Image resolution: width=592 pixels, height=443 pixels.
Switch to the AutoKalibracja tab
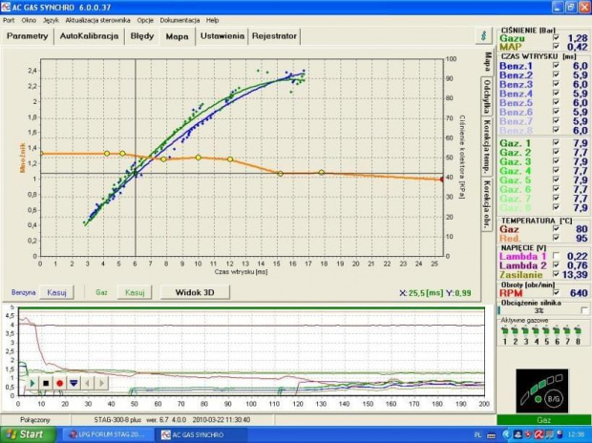point(89,36)
